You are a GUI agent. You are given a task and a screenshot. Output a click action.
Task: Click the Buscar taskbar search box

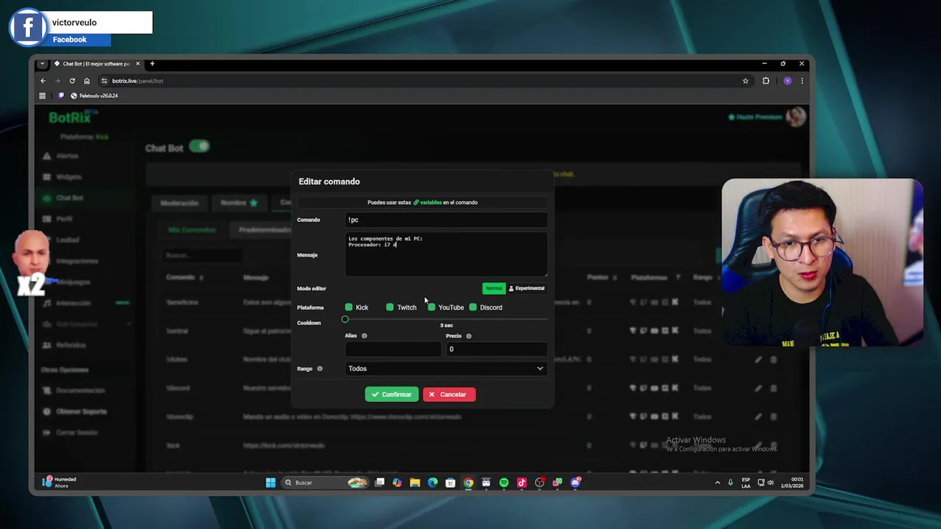point(325,483)
